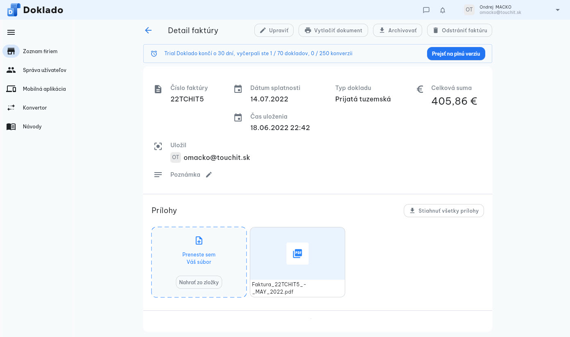This screenshot has width=570, height=337.
Task: Click the Doklado logo
Action: click(35, 10)
